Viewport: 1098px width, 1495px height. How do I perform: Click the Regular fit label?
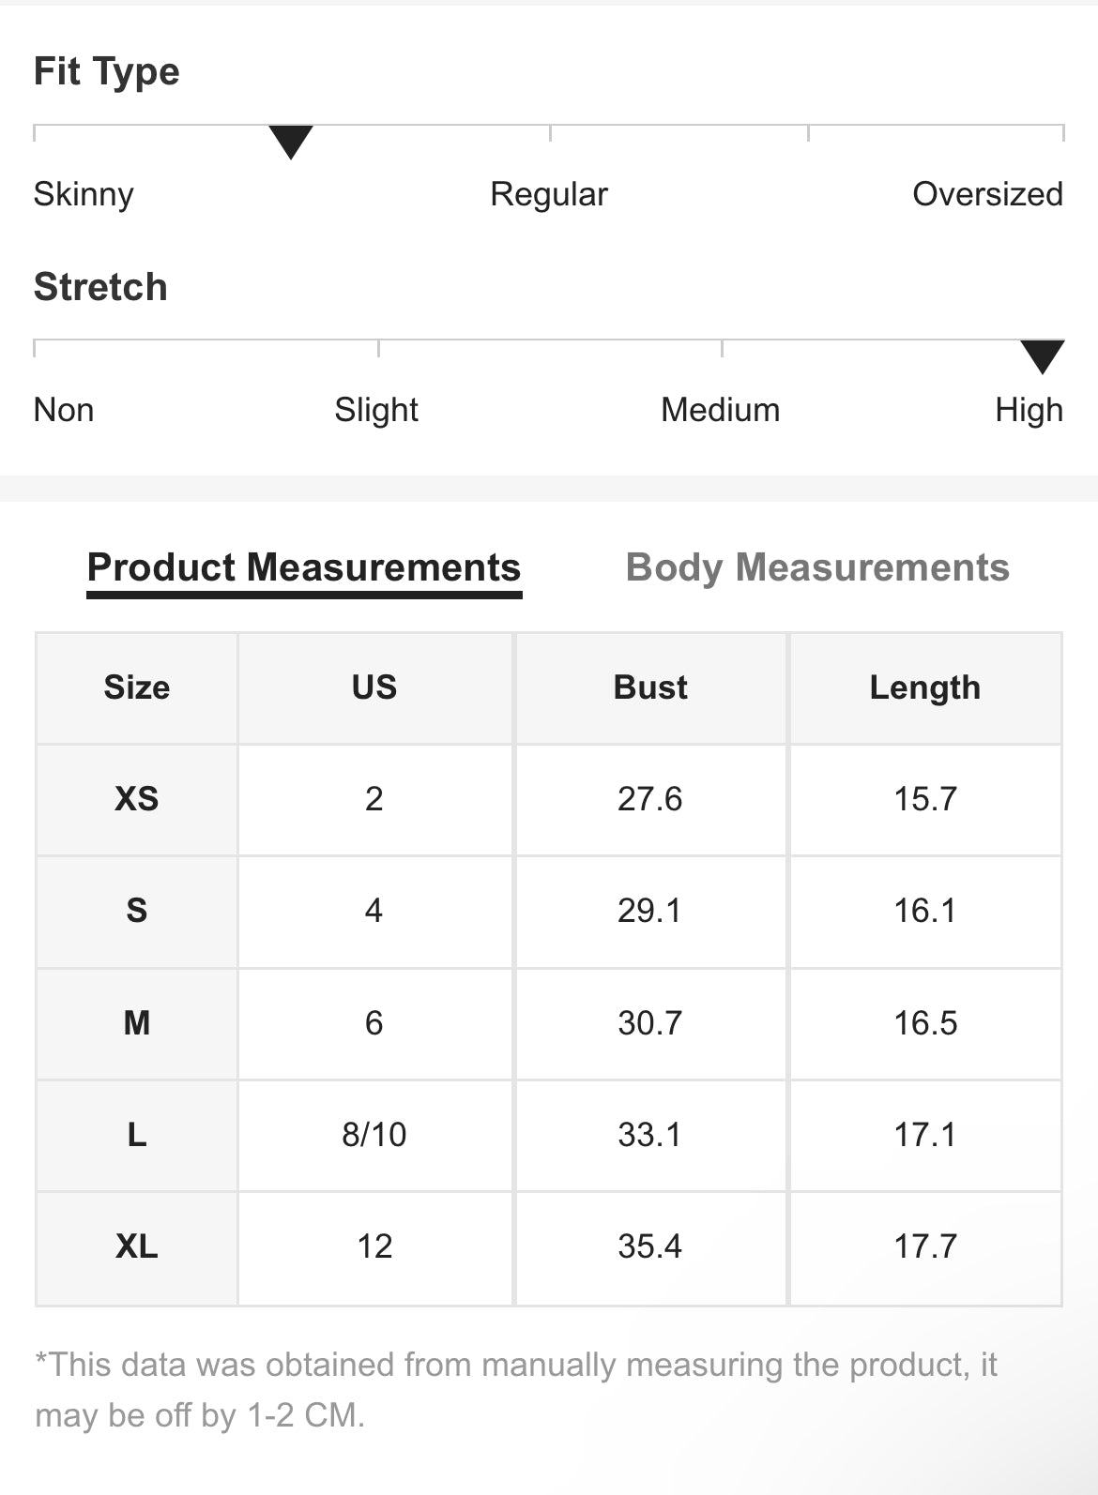pyautogui.click(x=549, y=194)
